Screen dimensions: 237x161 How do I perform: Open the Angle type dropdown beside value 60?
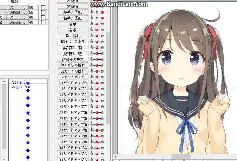coord(18,12)
